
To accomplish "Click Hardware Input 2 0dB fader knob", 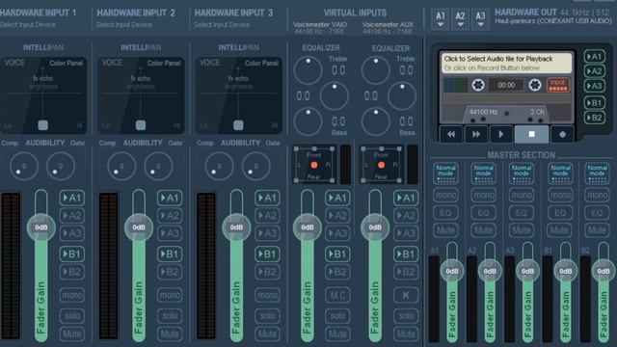I will pyautogui.click(x=139, y=227).
